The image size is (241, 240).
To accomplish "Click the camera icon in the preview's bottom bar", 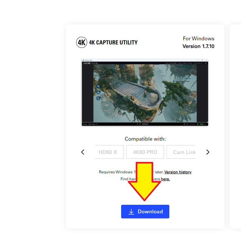I will [184, 124].
